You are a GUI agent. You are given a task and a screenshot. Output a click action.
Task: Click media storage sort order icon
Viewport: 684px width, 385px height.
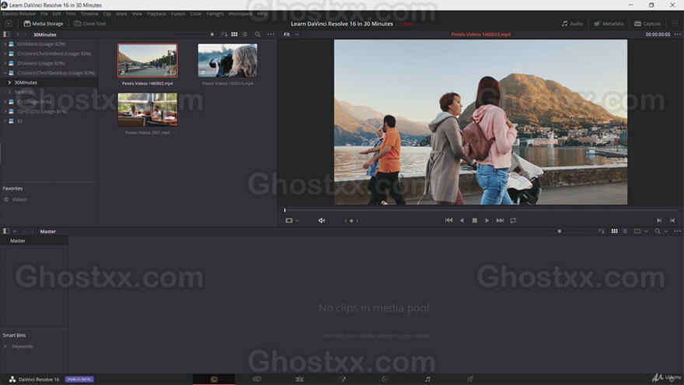224,34
